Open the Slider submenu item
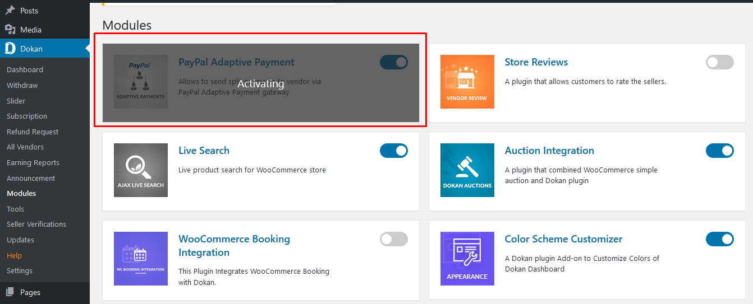The height and width of the screenshot is (304, 753). pyautogui.click(x=16, y=101)
